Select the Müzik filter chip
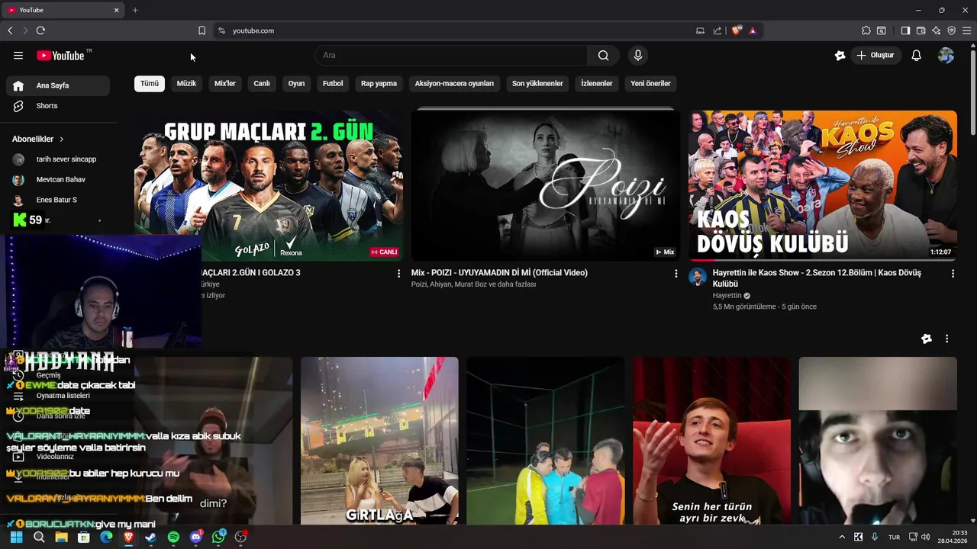 (x=186, y=83)
